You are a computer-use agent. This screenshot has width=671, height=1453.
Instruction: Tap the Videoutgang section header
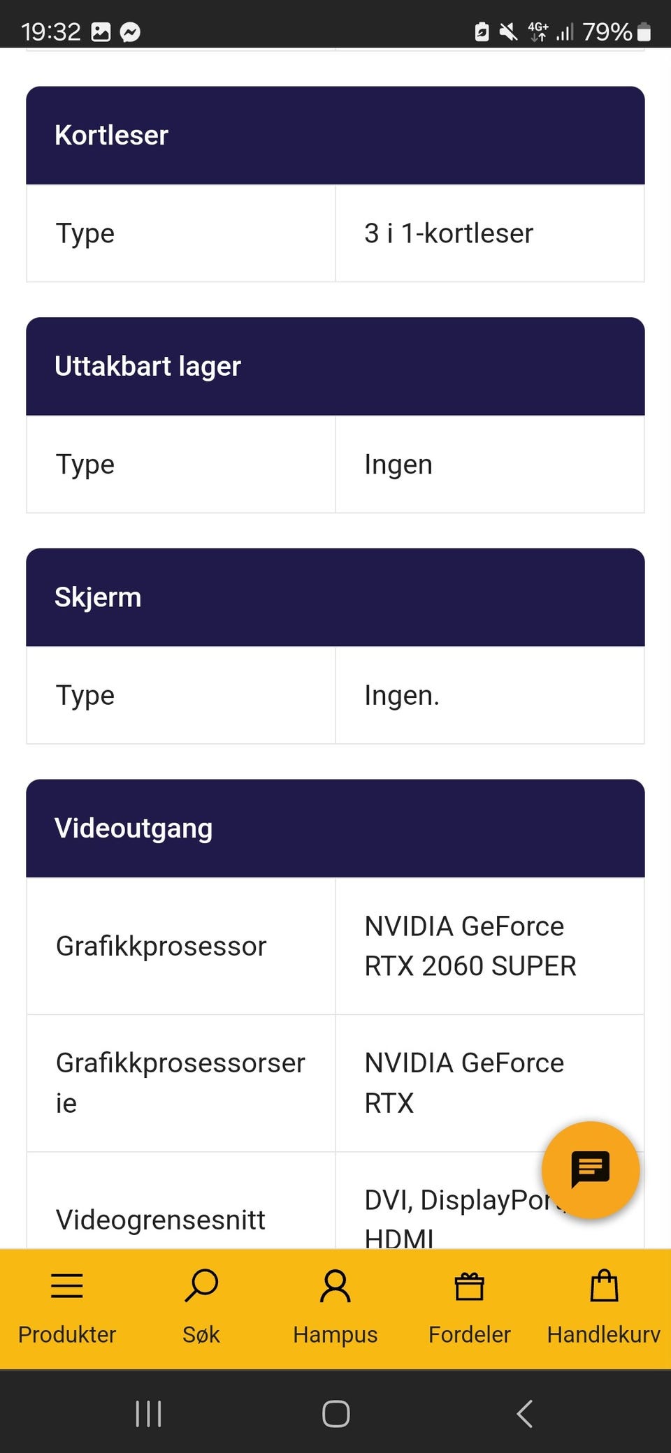coord(335,828)
